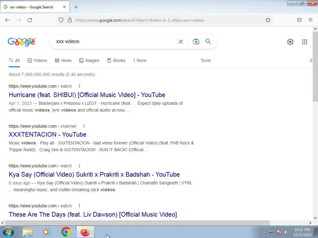Switch to the Videos tab
The height and width of the screenshot is (238, 318).
click(x=38, y=60)
